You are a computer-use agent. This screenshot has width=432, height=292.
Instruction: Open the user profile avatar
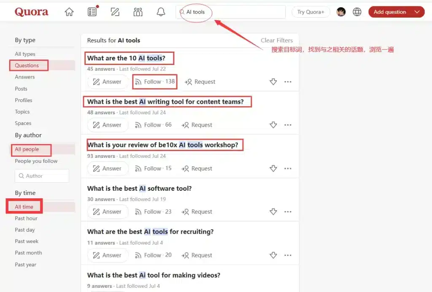(341, 12)
